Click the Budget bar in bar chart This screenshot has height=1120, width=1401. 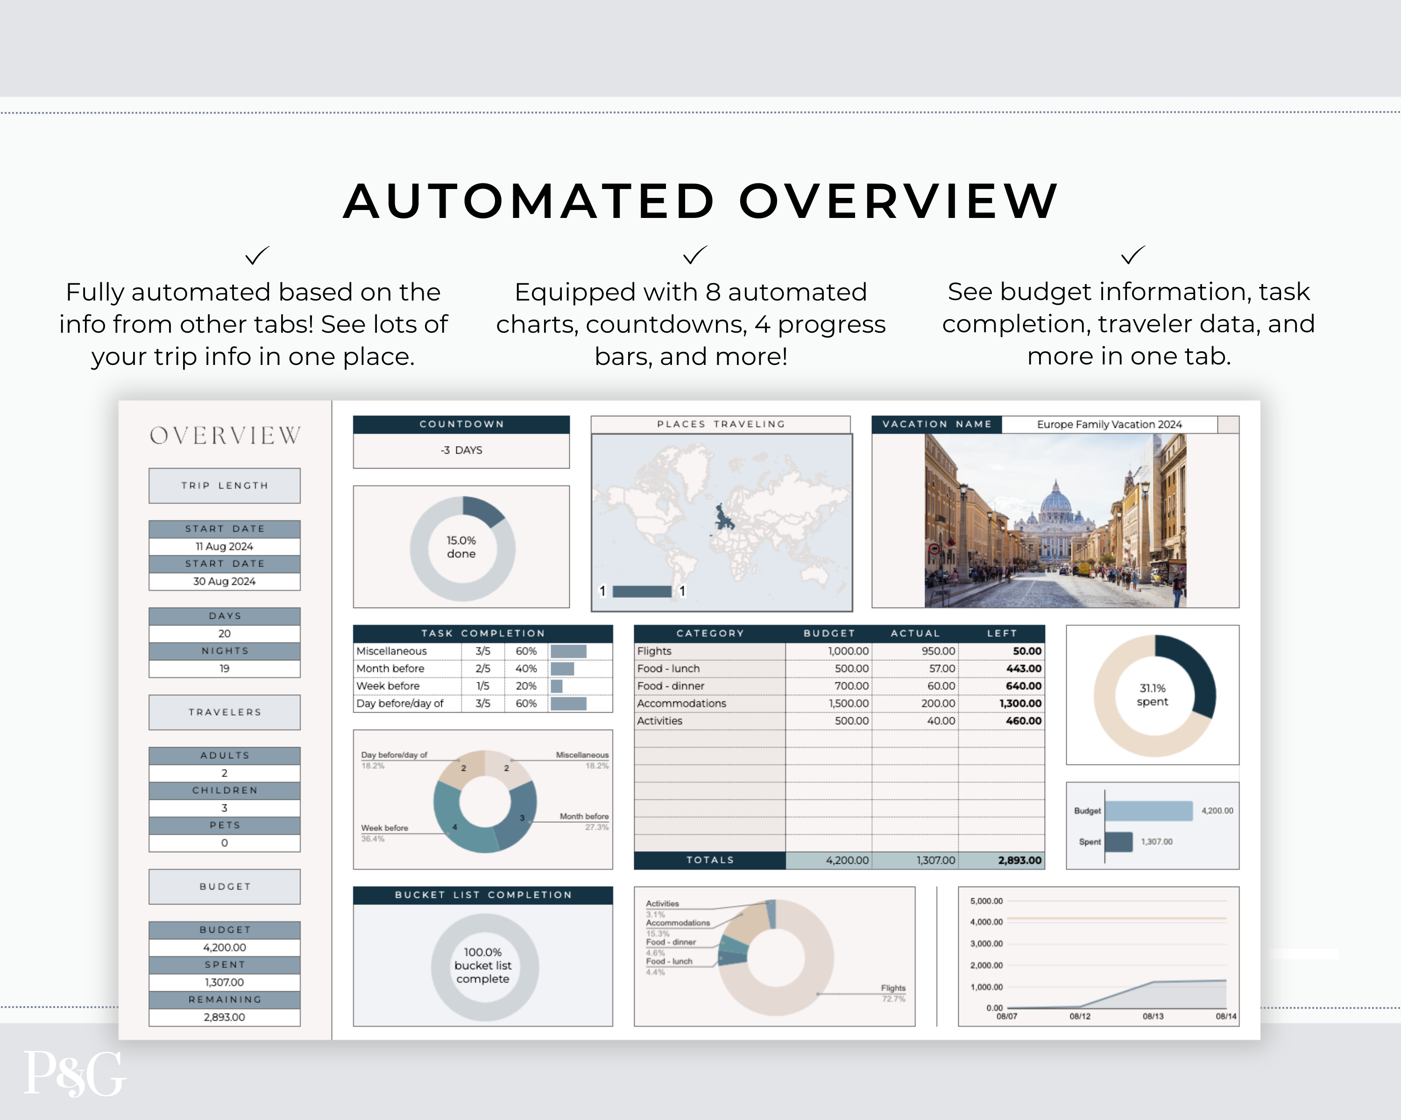(1148, 811)
